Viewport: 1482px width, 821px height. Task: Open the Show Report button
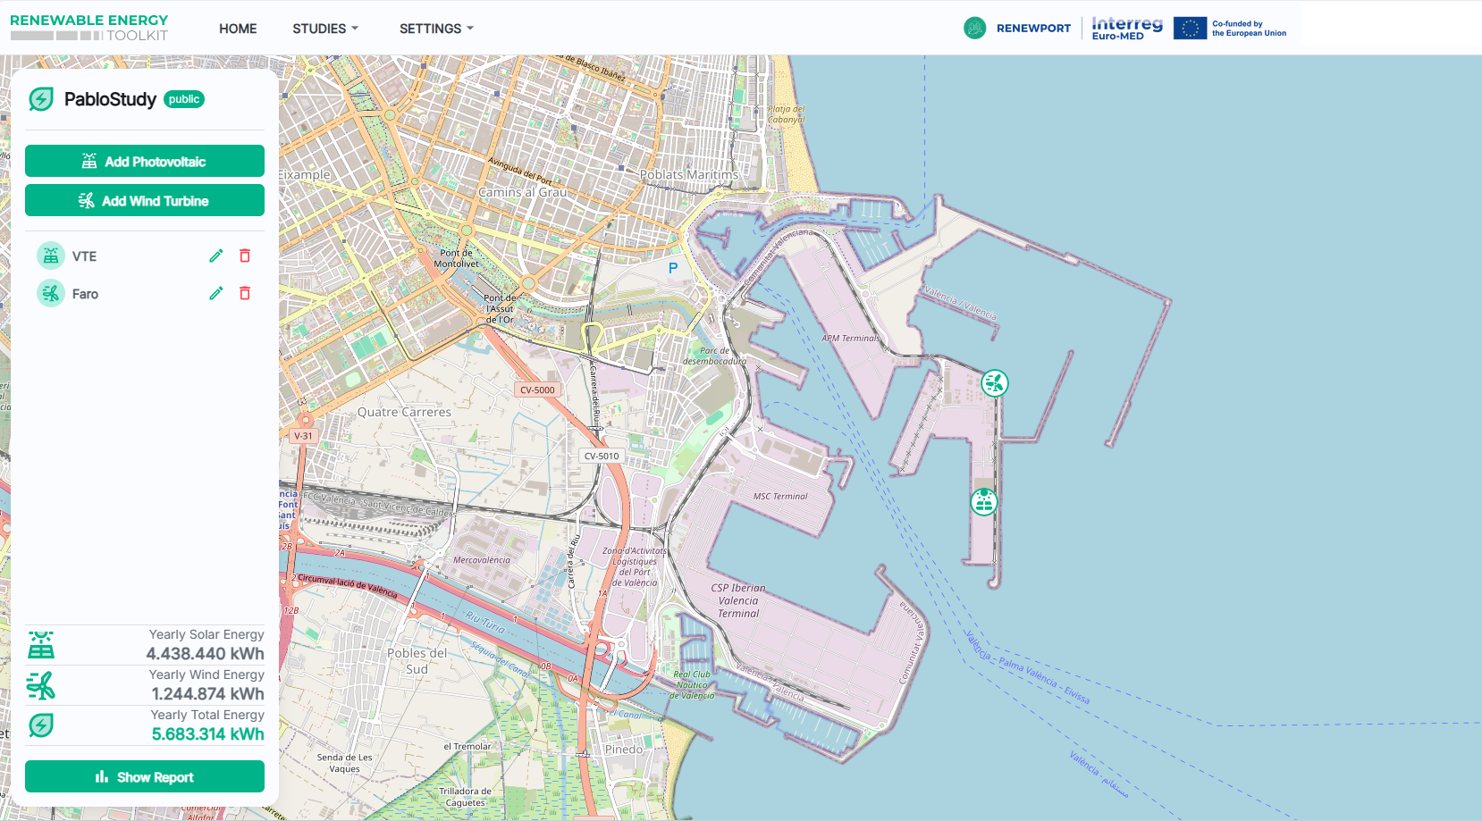[x=145, y=776]
